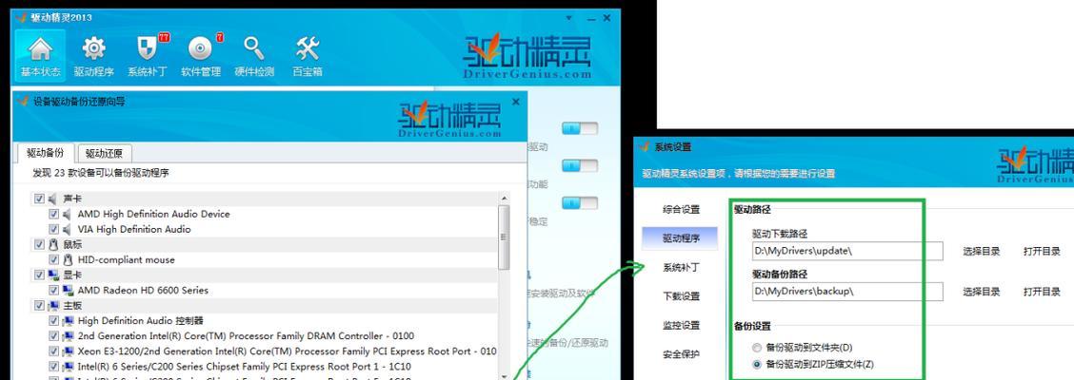The image size is (1074, 380).
Task: Uncheck Intel 6 Series Root Port 1 - 1C10
Action: click(x=54, y=367)
